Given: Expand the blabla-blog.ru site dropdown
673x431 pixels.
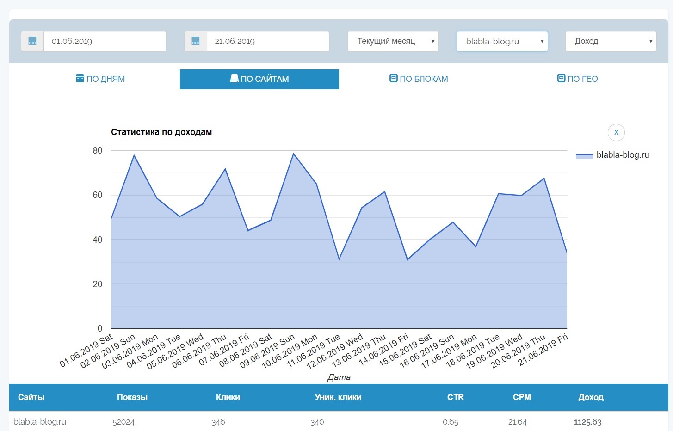Looking at the screenshot, I should [x=502, y=41].
